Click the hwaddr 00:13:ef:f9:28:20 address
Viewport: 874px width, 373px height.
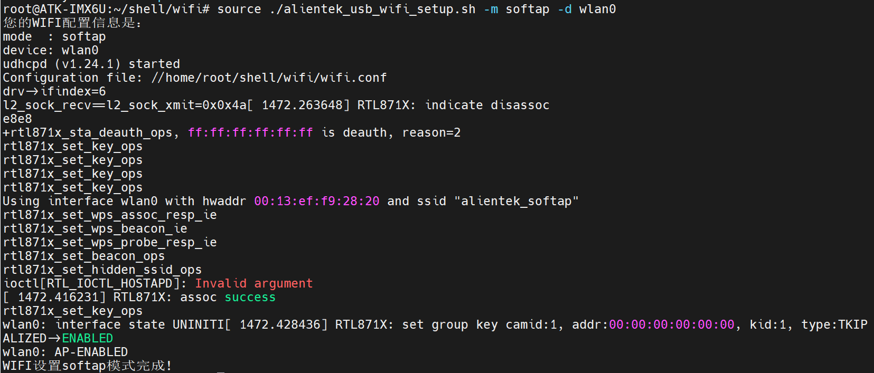(x=316, y=202)
